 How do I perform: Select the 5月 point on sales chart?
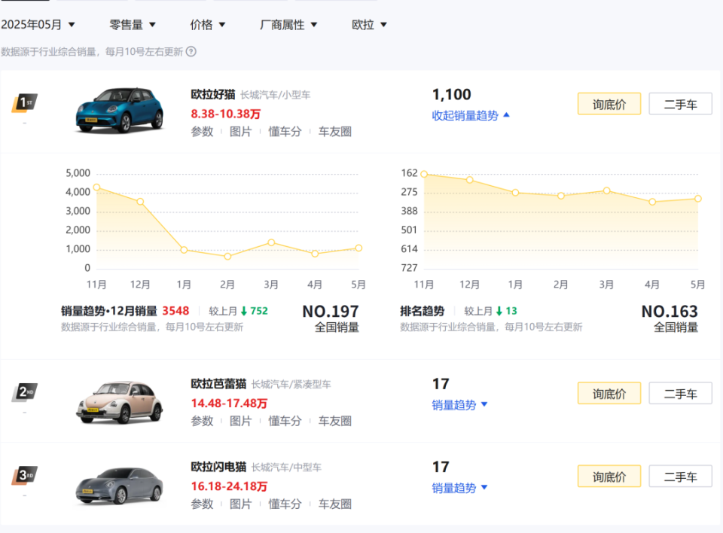(358, 248)
